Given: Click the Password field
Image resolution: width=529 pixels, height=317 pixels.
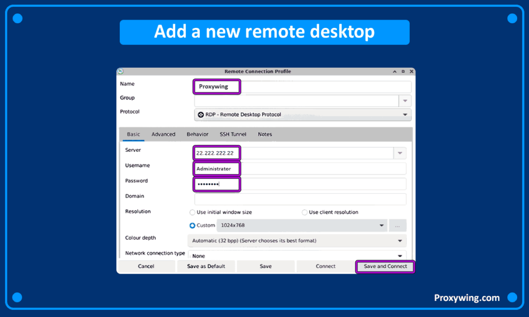Looking at the screenshot, I should 300,184.
